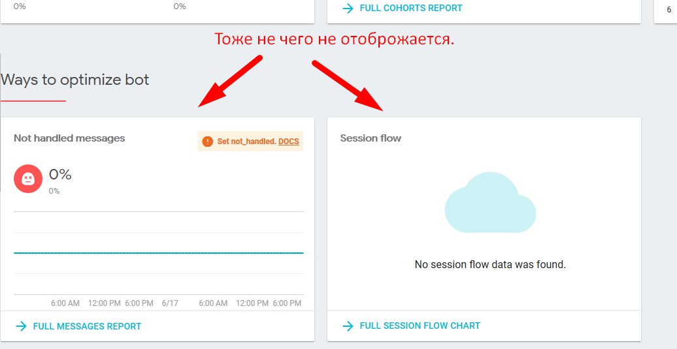
Task: Click the large 0% value beside bot icon
Action: pos(60,175)
